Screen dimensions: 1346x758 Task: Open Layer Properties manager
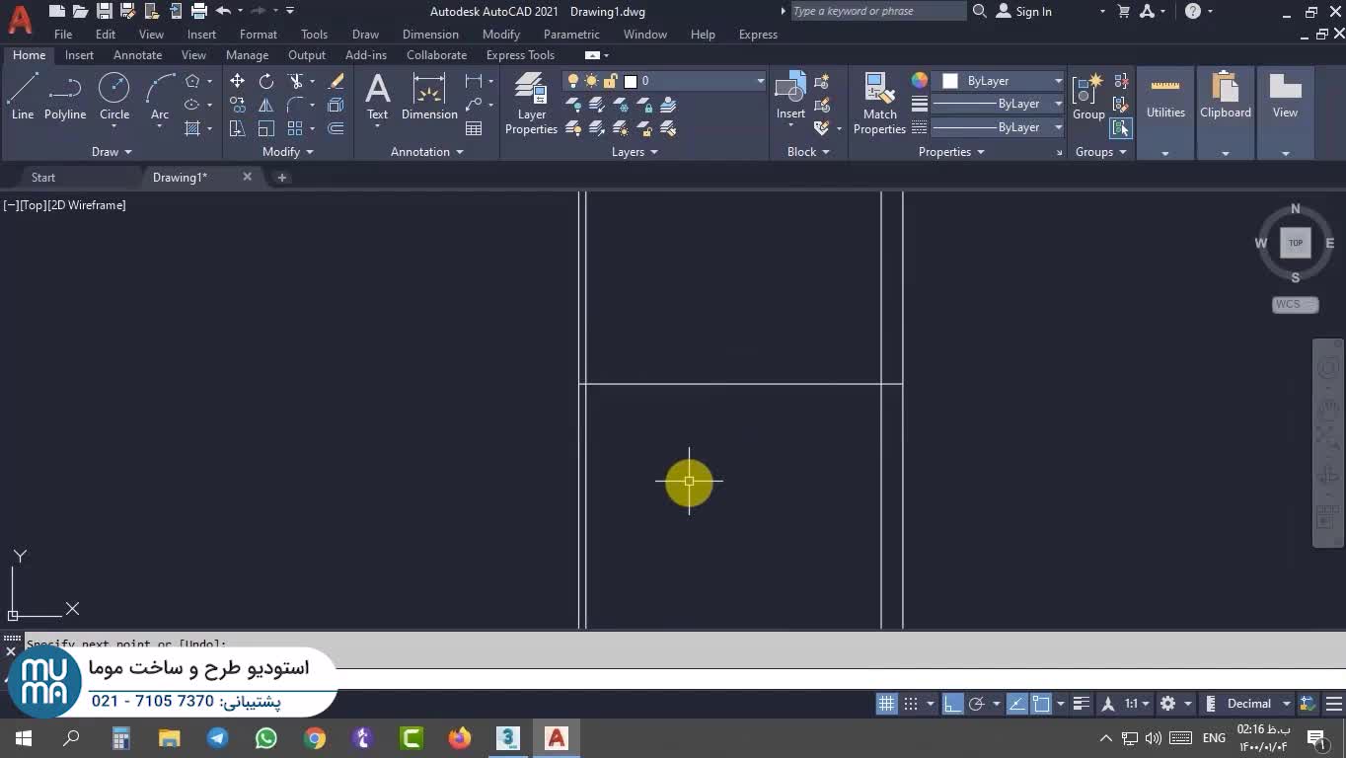pos(531,103)
